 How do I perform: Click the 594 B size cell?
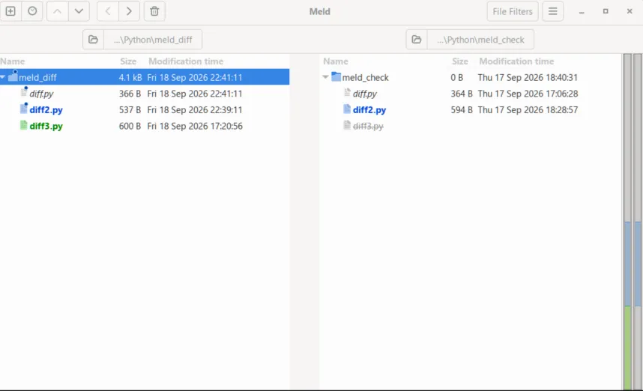(x=462, y=110)
